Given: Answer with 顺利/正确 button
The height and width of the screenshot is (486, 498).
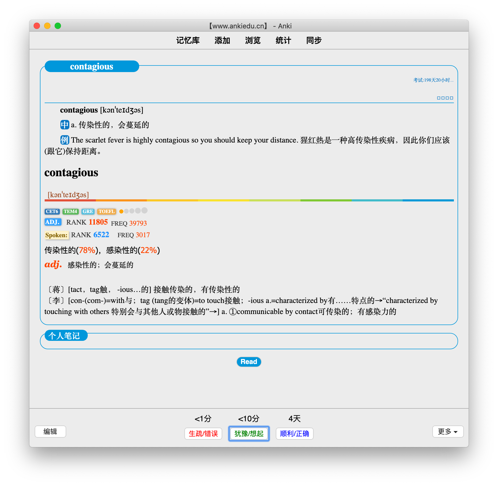Looking at the screenshot, I should pos(294,434).
